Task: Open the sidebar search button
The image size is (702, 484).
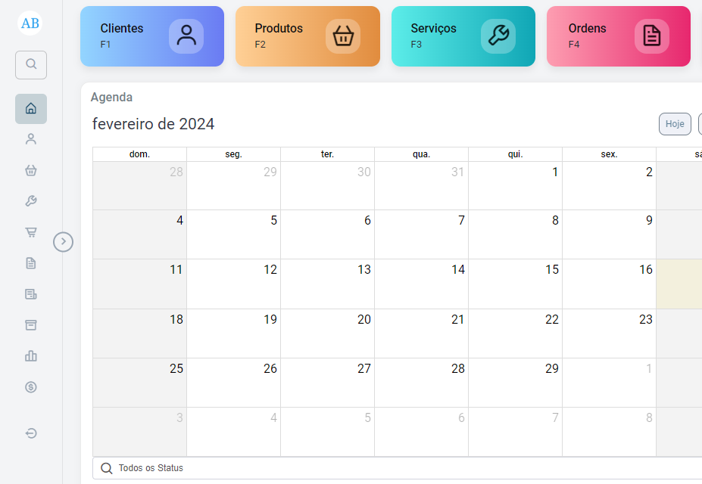Action: pos(31,65)
